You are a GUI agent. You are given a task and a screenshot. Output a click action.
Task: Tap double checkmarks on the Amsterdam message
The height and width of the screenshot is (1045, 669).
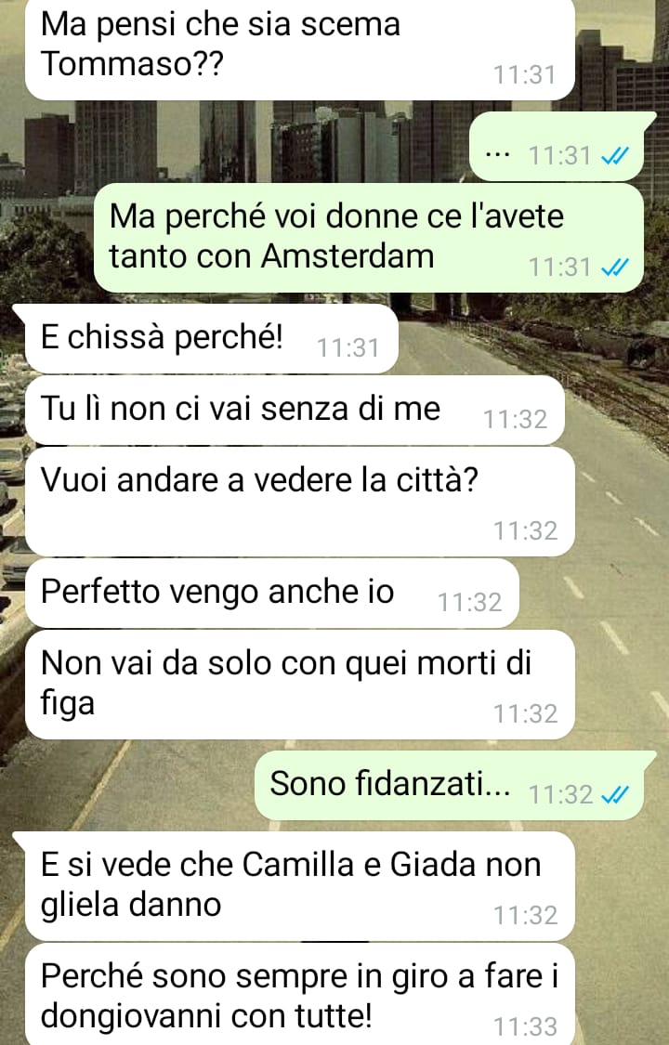tap(613, 268)
